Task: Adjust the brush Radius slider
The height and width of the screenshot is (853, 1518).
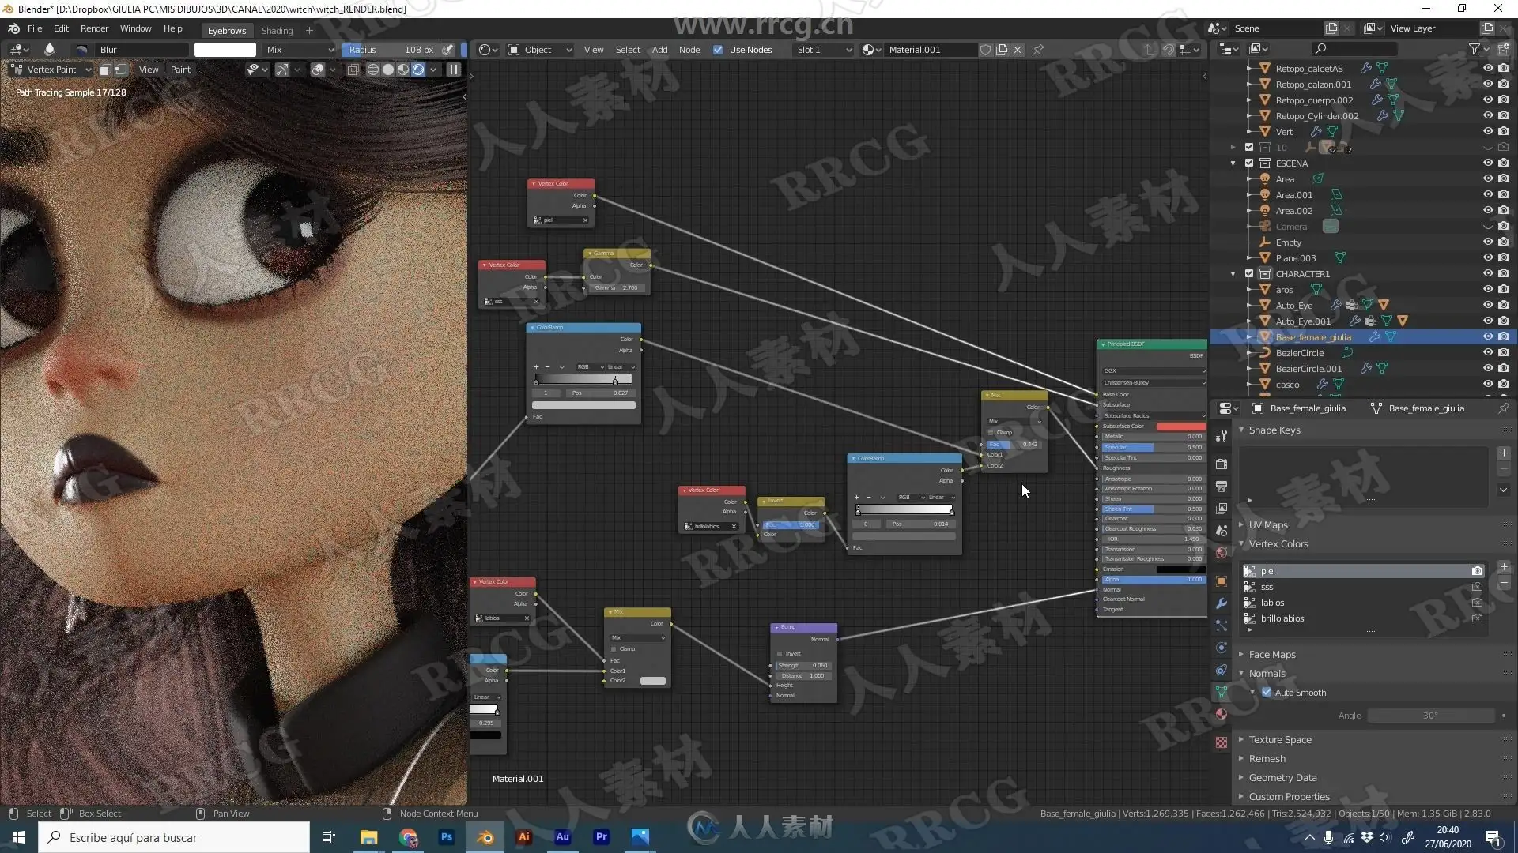Action: [390, 50]
